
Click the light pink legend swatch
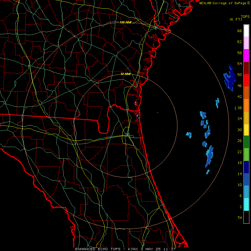[246, 43]
